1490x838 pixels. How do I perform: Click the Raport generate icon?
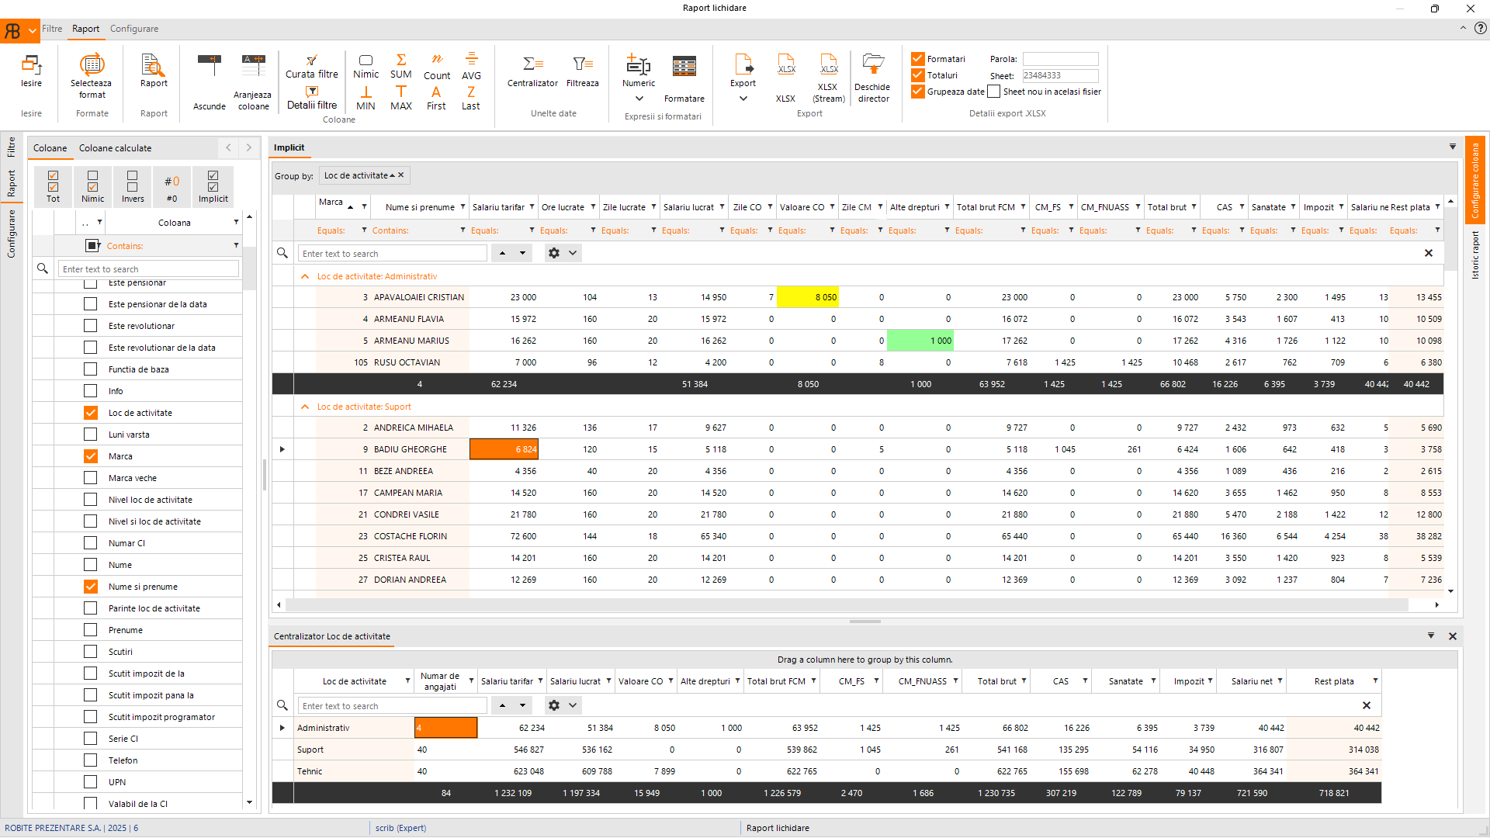(x=154, y=71)
